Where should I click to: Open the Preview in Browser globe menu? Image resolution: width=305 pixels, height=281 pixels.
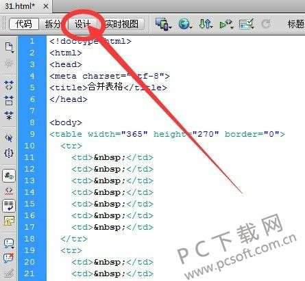click(x=185, y=24)
